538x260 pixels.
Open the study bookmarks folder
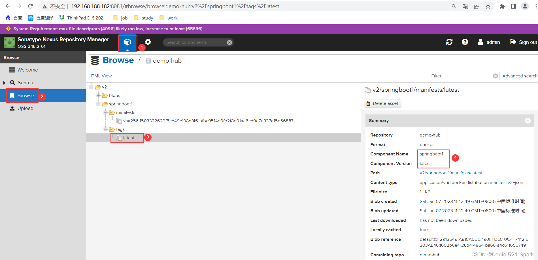click(144, 18)
